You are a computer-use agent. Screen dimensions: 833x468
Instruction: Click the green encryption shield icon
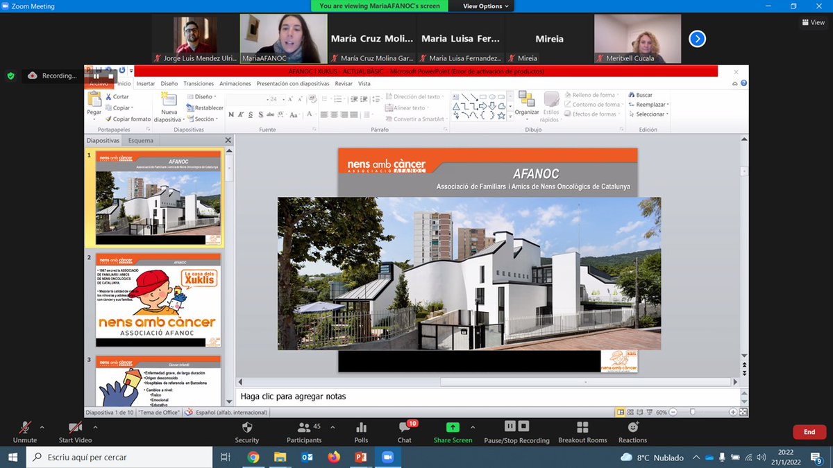click(x=10, y=76)
